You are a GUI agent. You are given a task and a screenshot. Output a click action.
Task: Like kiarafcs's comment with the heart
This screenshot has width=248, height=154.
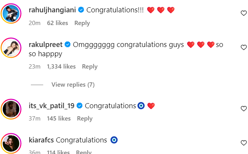(x=243, y=143)
